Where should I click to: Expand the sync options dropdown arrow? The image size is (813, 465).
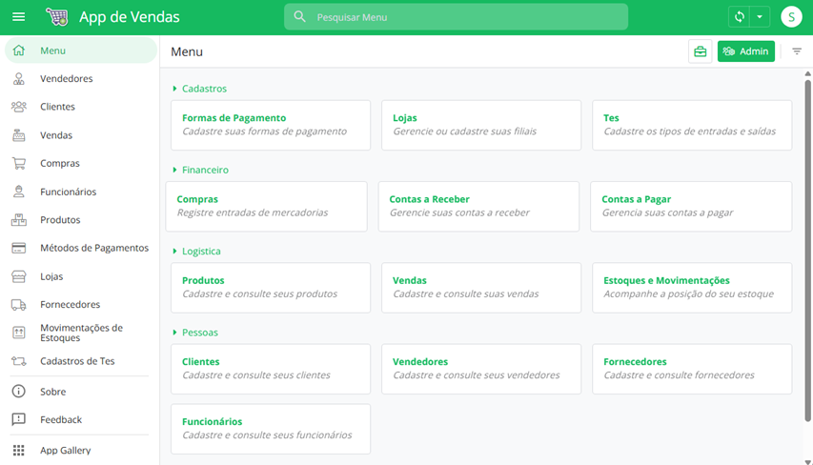pos(760,17)
